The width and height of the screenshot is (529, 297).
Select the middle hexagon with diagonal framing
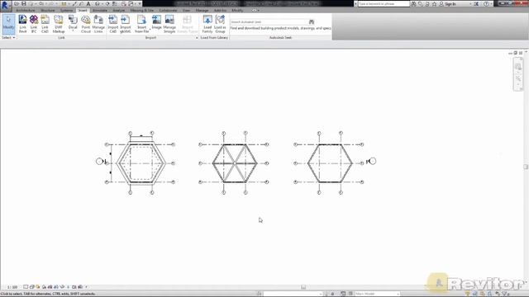tap(235, 163)
